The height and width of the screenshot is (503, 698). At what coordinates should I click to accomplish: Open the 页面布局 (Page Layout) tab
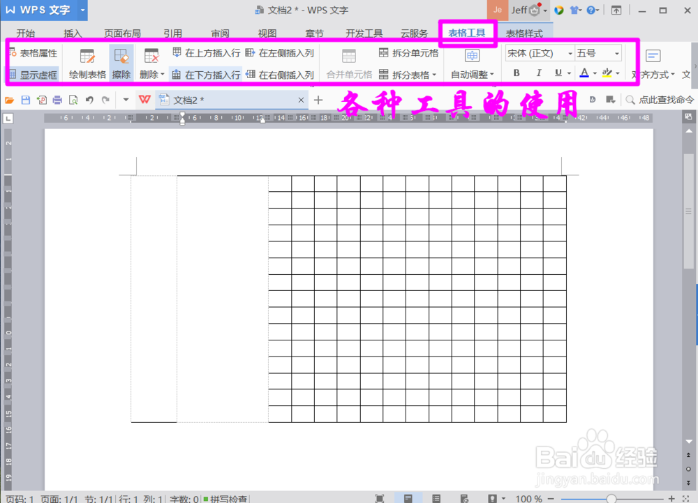122,33
